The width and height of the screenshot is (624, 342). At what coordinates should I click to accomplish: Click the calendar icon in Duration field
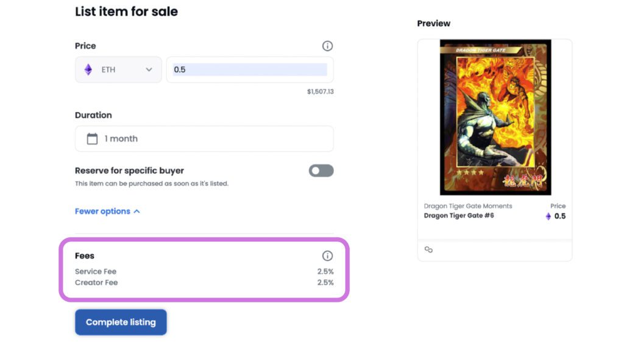[x=92, y=139]
